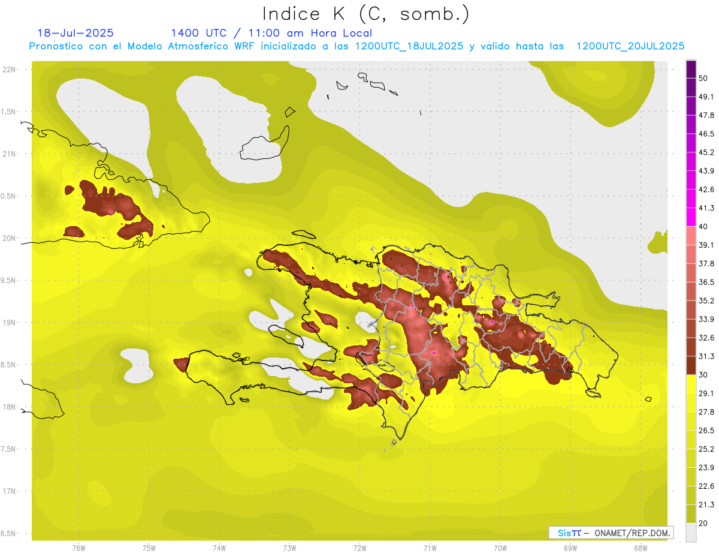Click the colorbar value "32.6"
This screenshot has width=719, height=556.
(x=706, y=338)
